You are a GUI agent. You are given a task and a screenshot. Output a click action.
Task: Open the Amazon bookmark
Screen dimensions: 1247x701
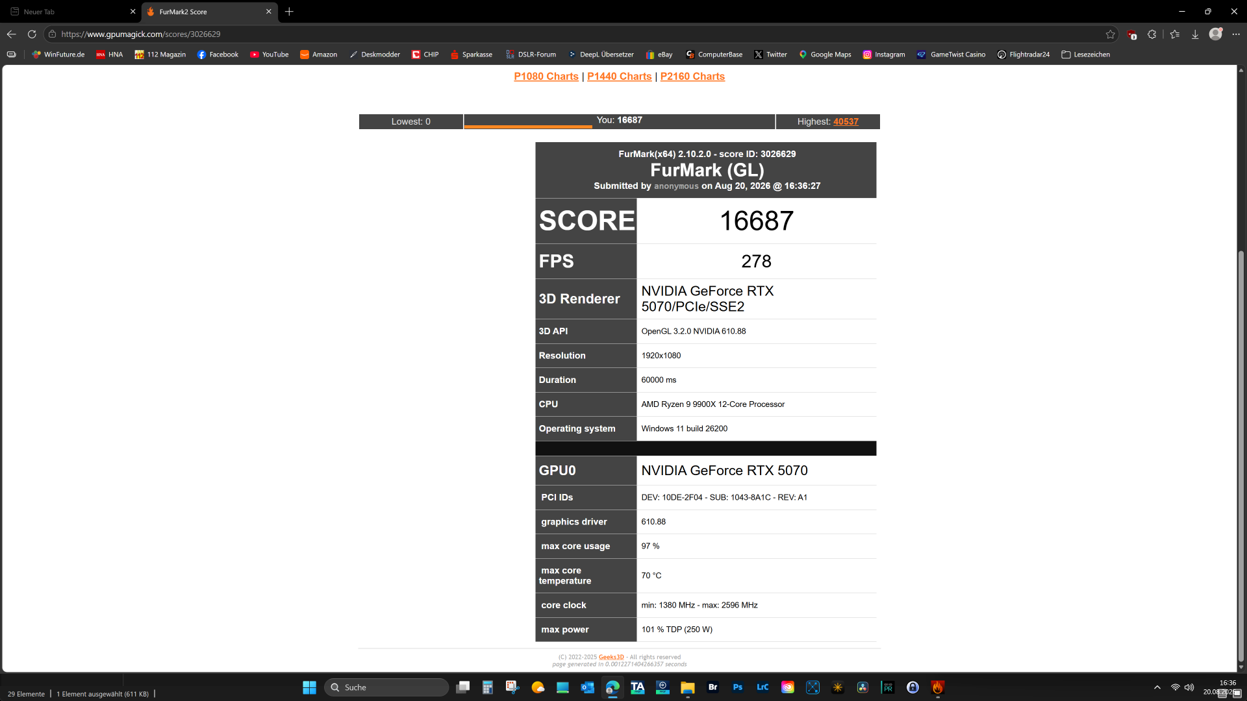(318, 55)
